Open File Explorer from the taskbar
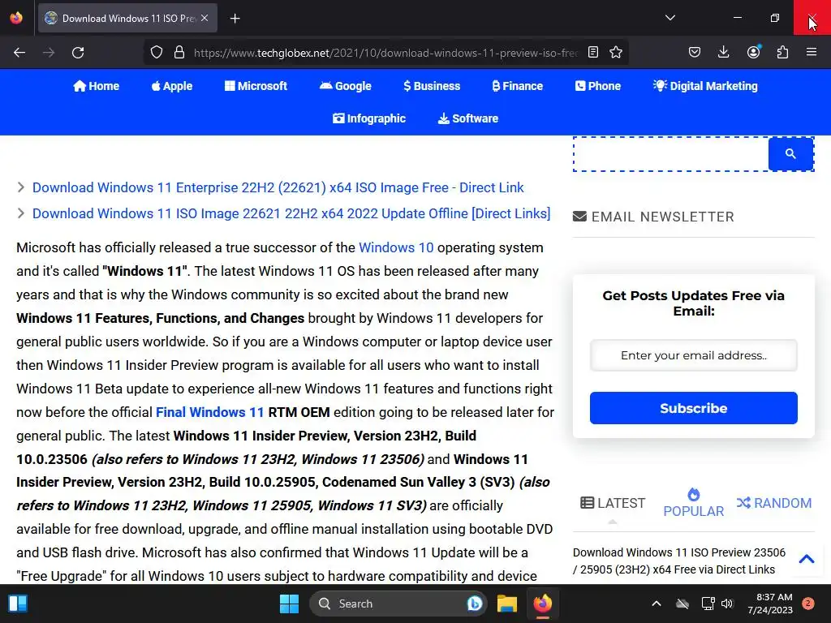The width and height of the screenshot is (831, 623). [x=507, y=604]
